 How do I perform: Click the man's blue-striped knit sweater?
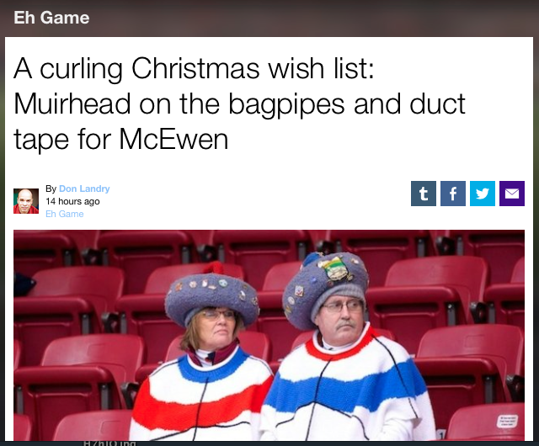(347, 386)
